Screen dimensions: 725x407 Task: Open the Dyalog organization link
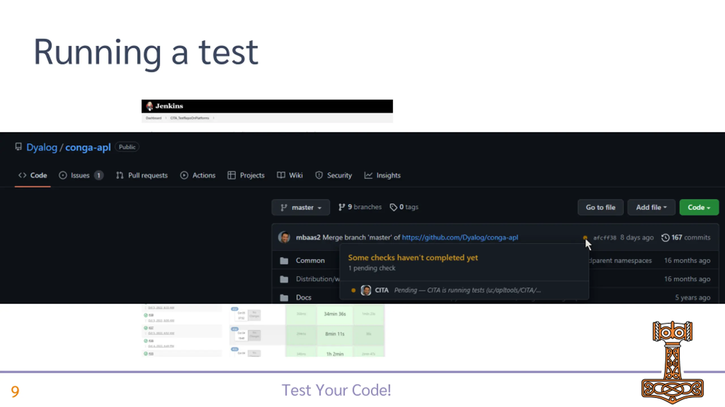coord(42,147)
